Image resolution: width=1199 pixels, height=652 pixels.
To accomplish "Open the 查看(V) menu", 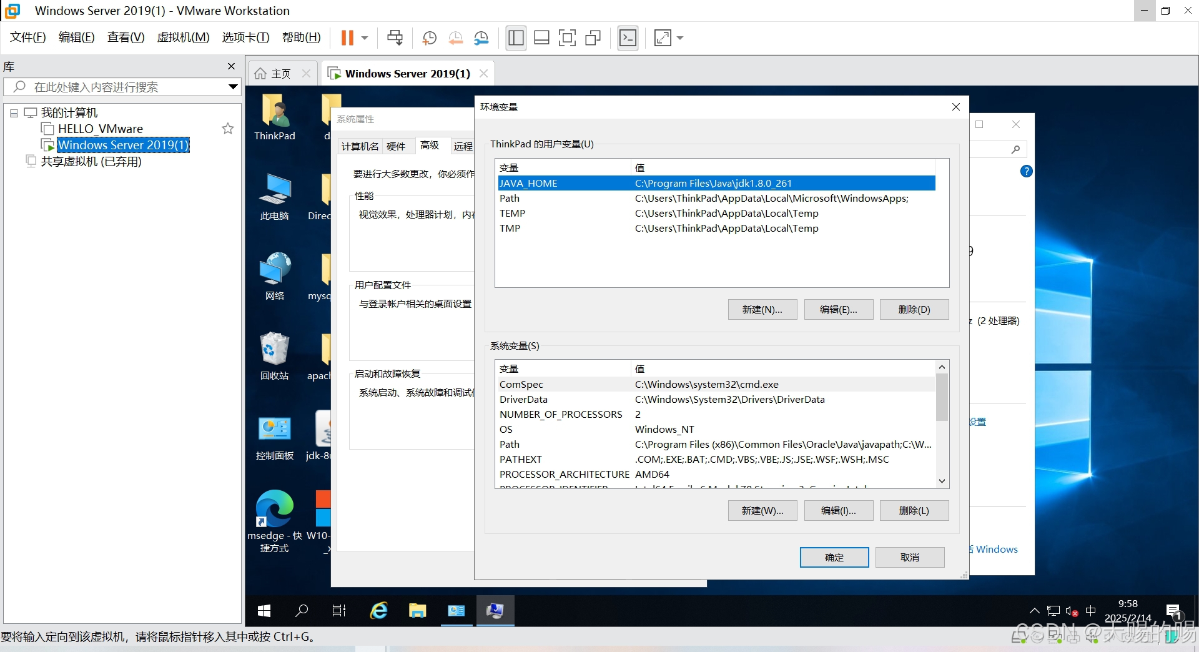I will [126, 37].
